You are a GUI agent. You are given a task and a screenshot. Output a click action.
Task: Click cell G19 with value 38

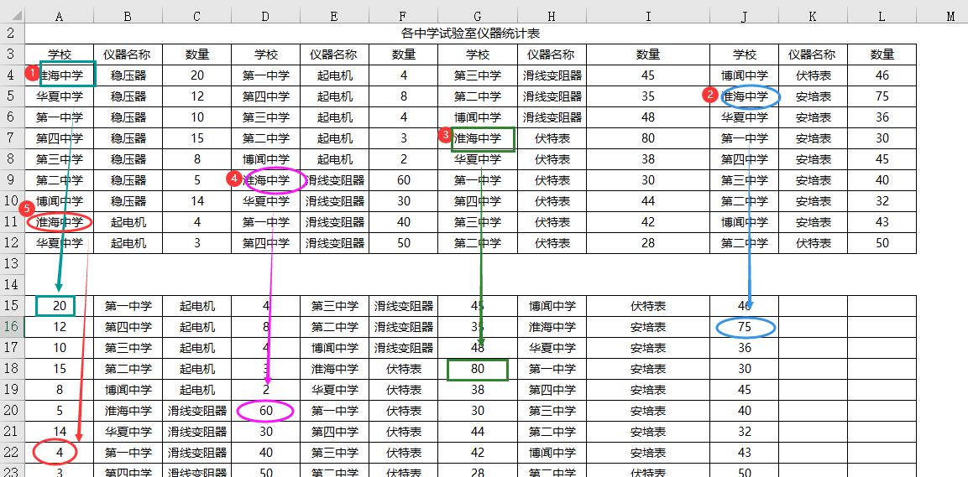click(477, 390)
